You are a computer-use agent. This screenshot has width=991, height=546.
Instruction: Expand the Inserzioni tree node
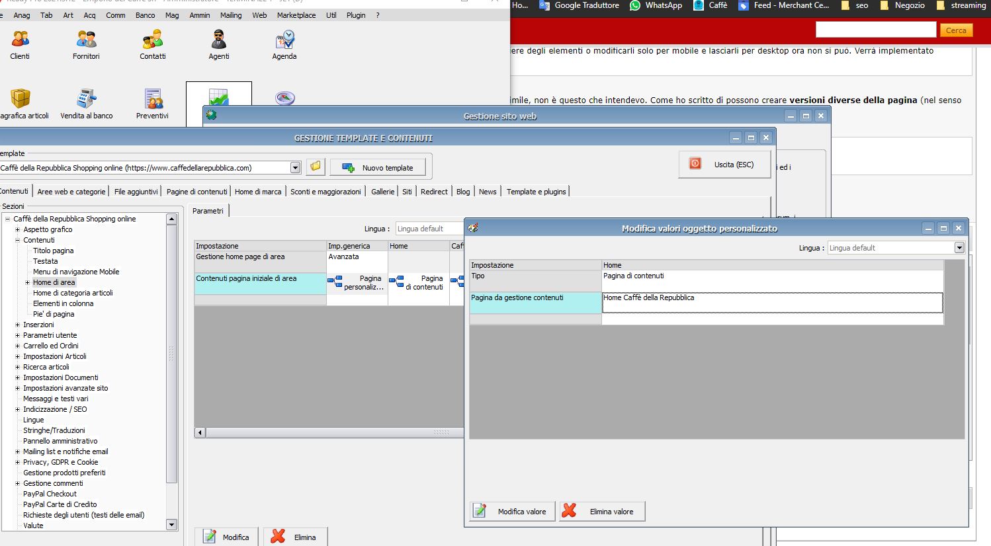click(x=18, y=325)
